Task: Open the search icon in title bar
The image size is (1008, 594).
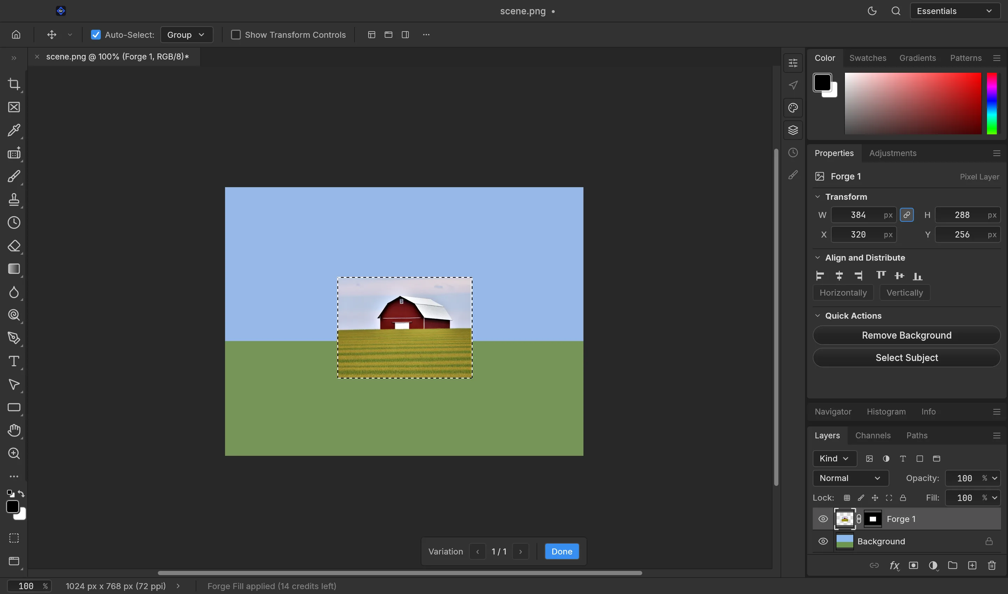Action: pyautogui.click(x=896, y=11)
